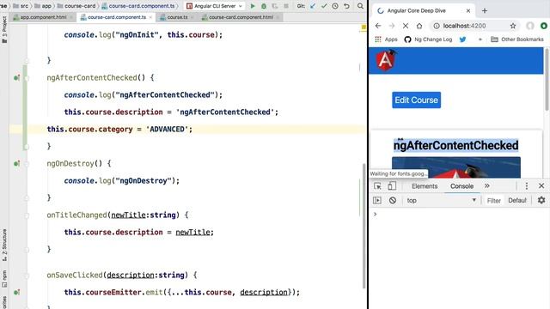Select the course-card.component.ts editor tab
The width and height of the screenshot is (550, 309).
click(x=117, y=17)
